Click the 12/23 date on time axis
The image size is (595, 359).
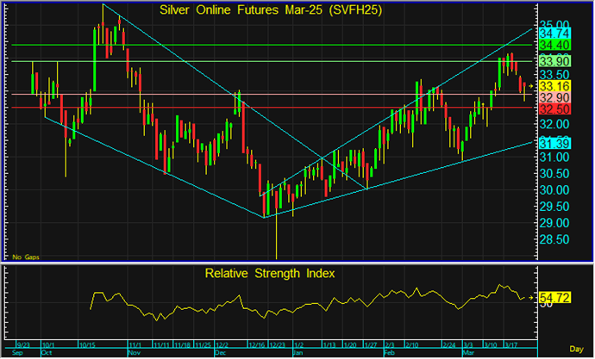click(x=276, y=344)
